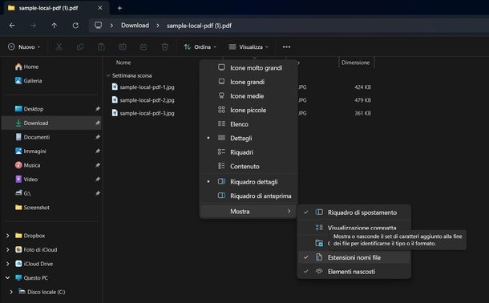Image resolution: width=489 pixels, height=303 pixels.
Task: Select Download folder in sidebar
Action: click(51, 123)
